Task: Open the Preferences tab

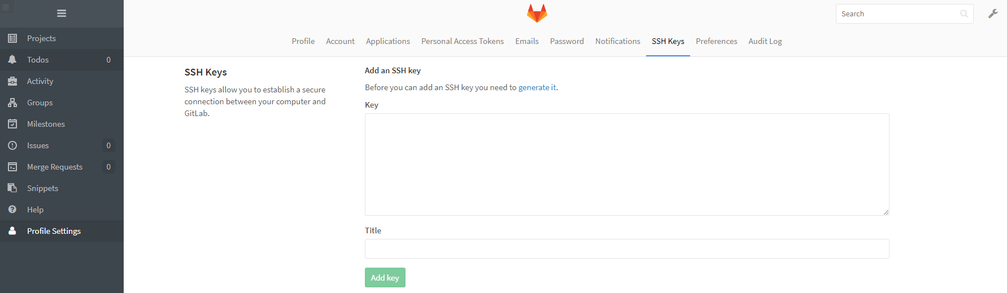Action: (716, 41)
